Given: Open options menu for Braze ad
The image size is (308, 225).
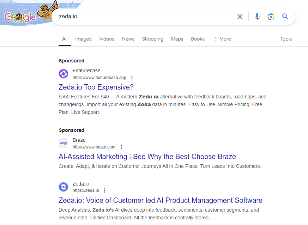Looking at the screenshot, I should coord(121,147).
